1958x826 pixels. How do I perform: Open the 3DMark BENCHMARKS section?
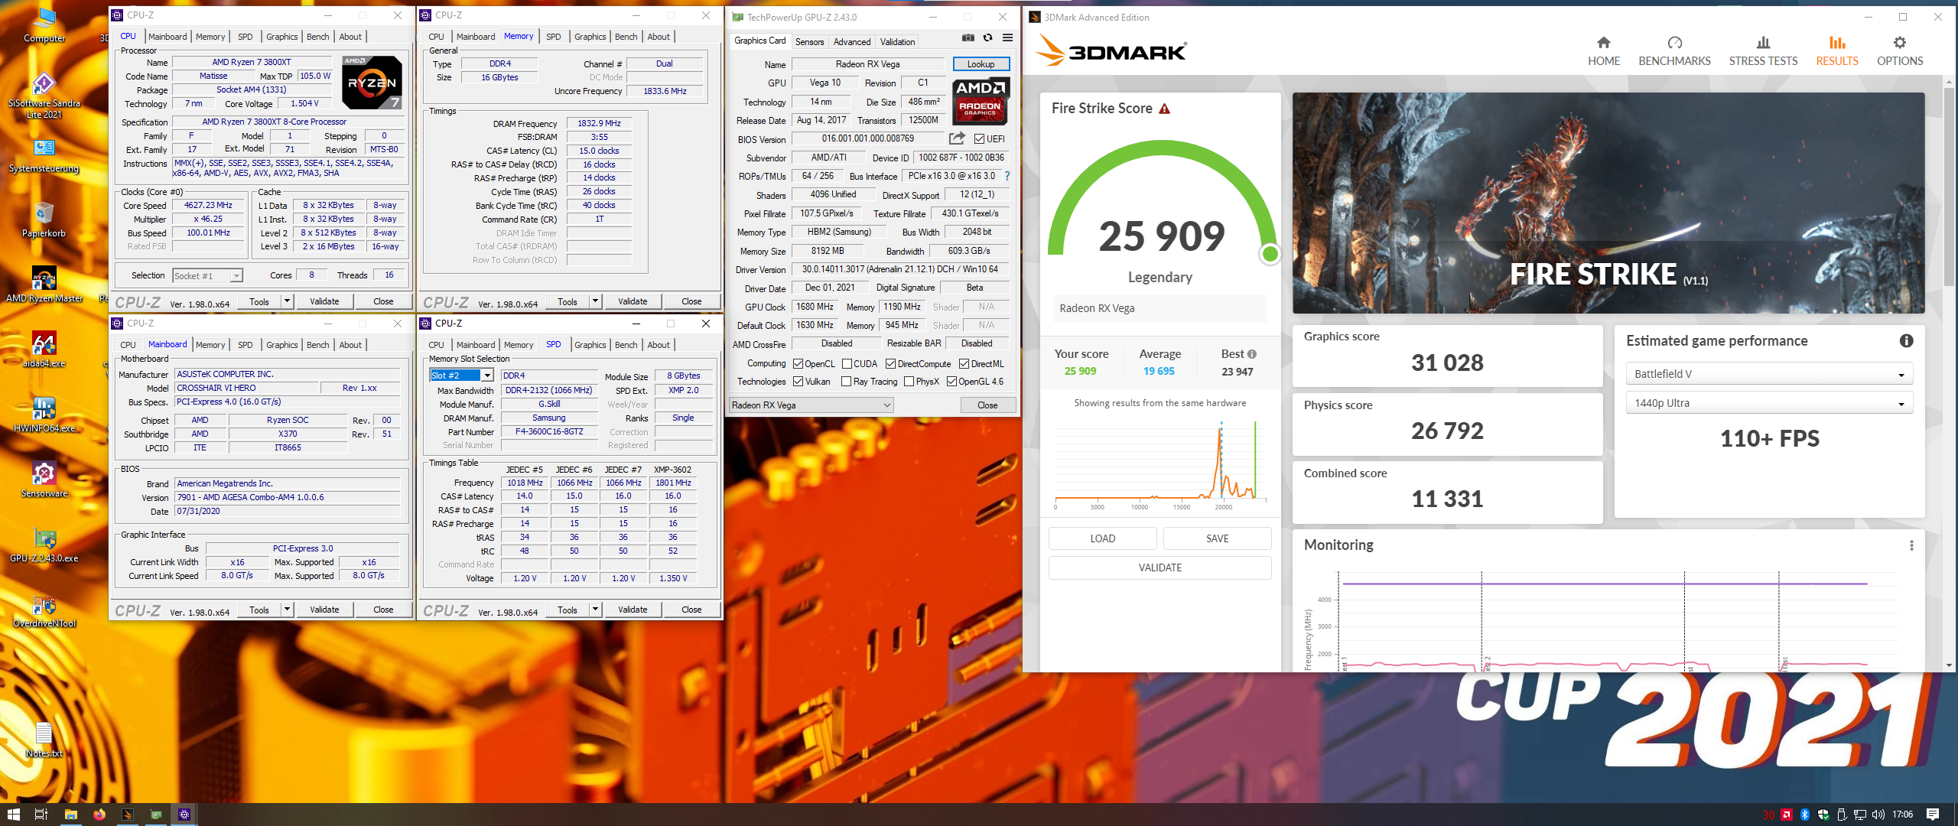(x=1674, y=51)
